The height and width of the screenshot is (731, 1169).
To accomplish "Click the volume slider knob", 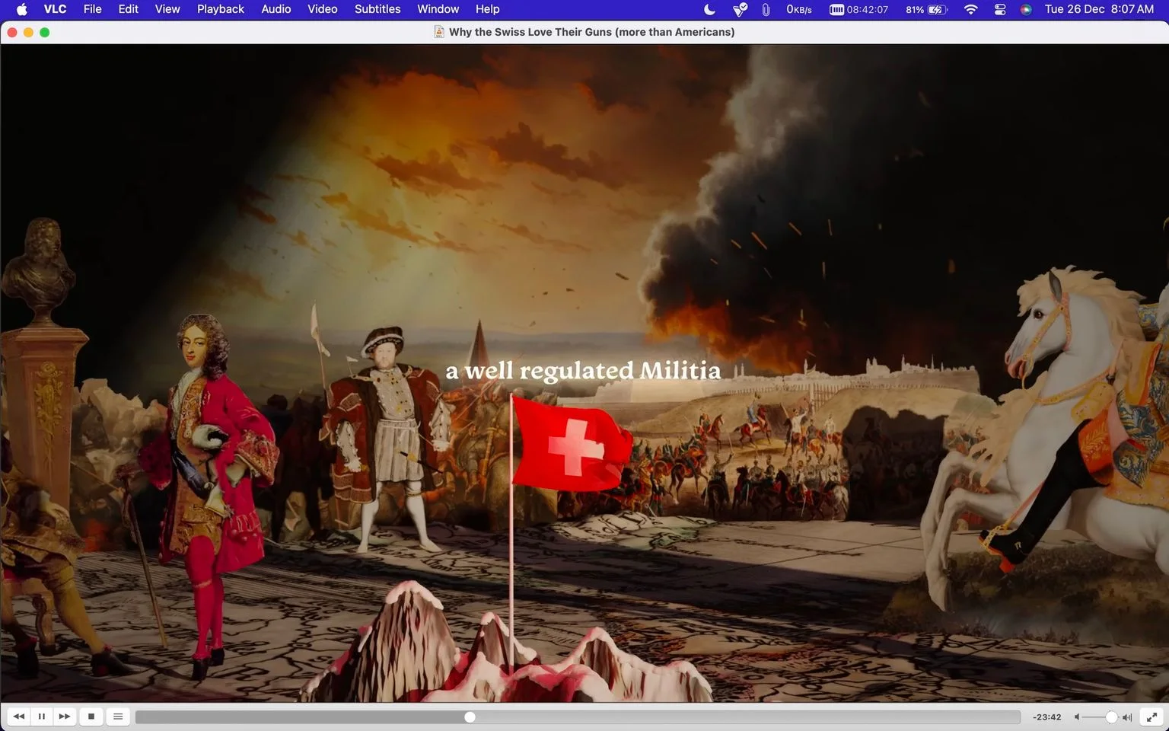I will [1111, 717].
